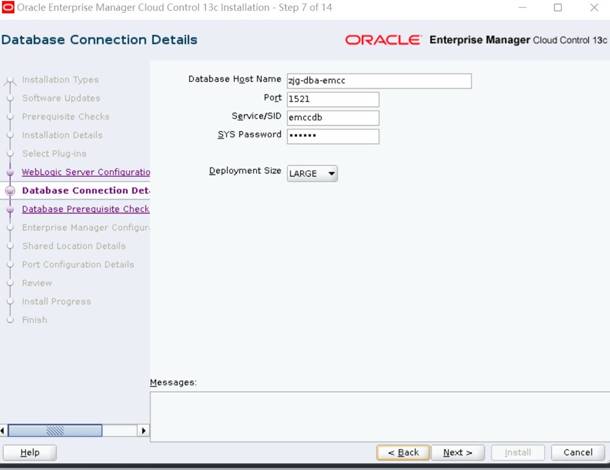
Task: Click the Database Prerequisite Check step bullet
Action: [x=10, y=209]
